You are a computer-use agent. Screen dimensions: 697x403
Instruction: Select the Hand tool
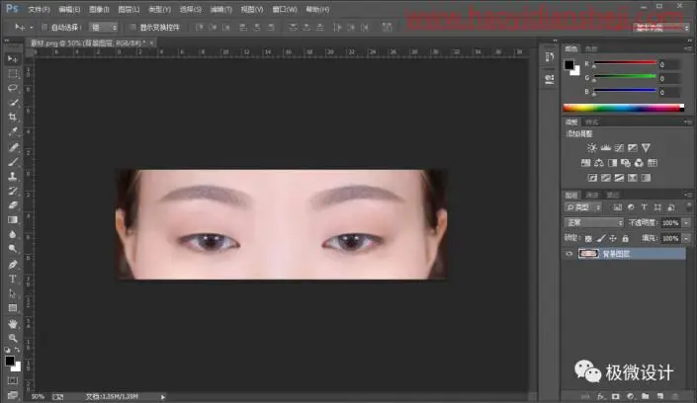point(13,323)
